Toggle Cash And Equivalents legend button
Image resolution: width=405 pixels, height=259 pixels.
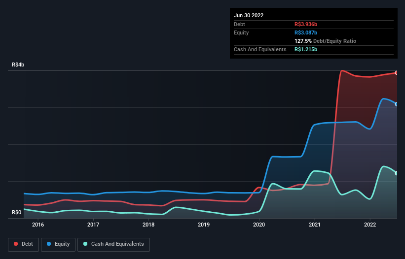(x=113, y=244)
